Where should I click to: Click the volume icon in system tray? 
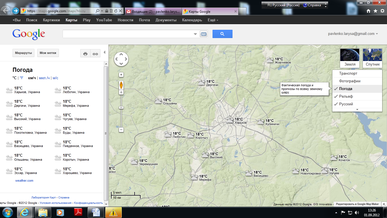coord(357,212)
